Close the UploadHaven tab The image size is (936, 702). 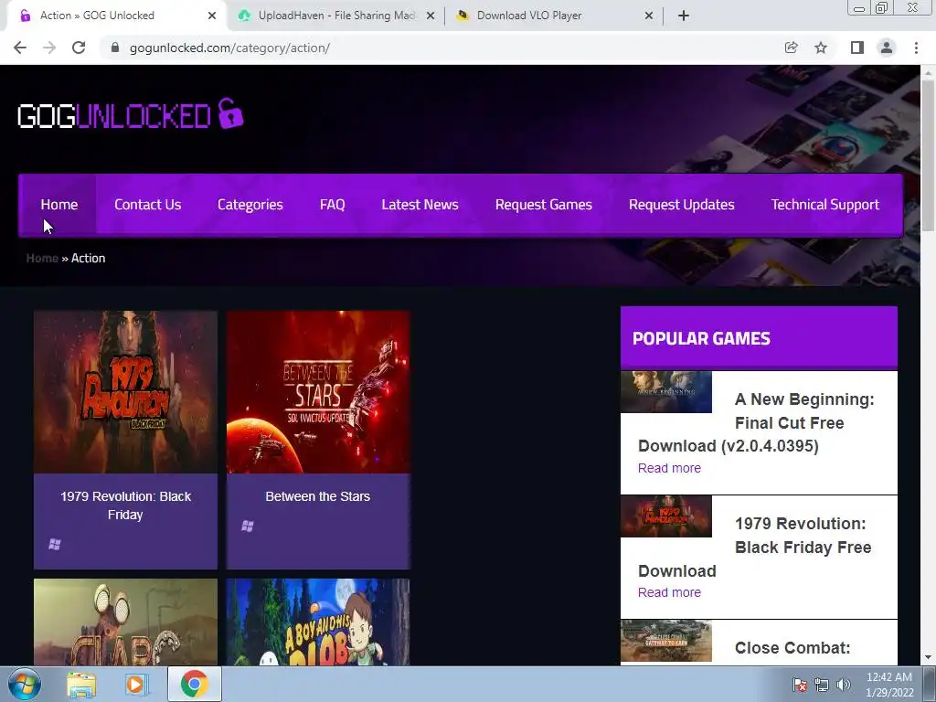pos(431,16)
